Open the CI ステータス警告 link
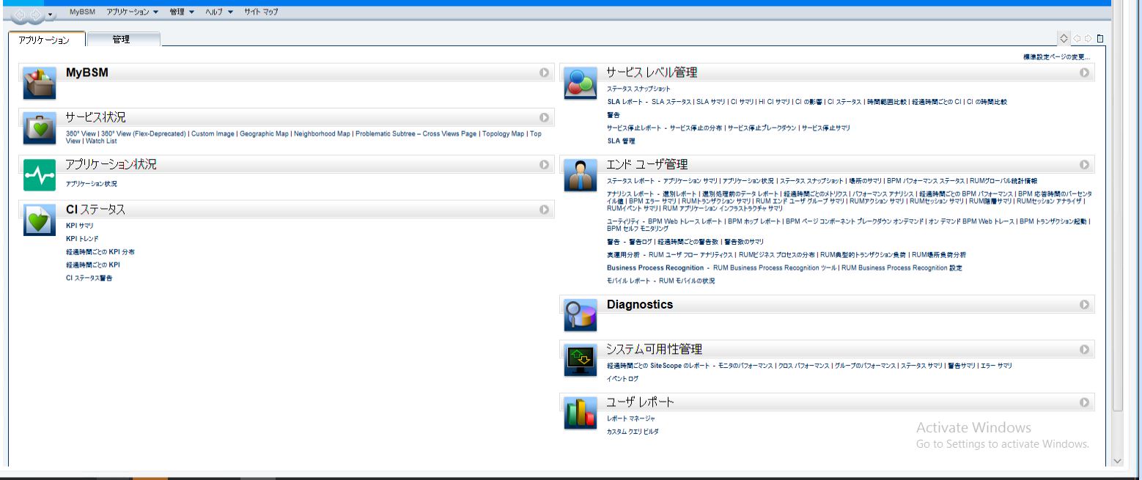Screen dimensions: 1142x480 [89, 278]
